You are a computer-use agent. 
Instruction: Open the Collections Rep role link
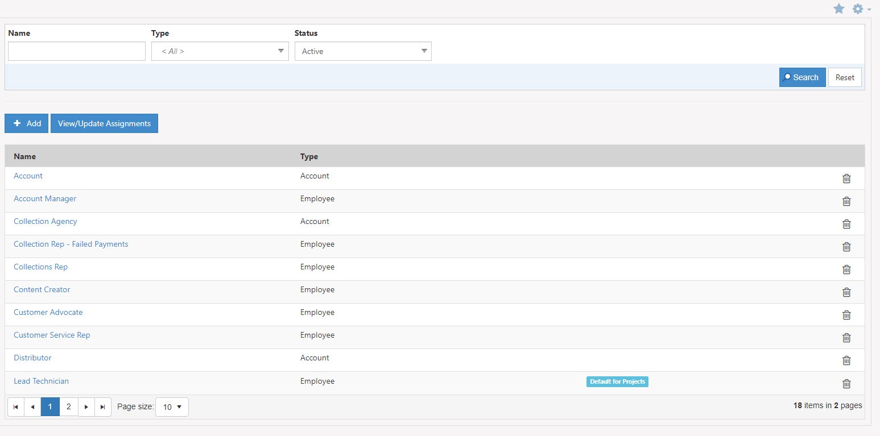tap(40, 267)
